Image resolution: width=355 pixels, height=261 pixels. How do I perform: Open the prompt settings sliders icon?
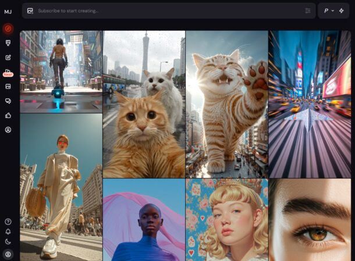point(307,10)
